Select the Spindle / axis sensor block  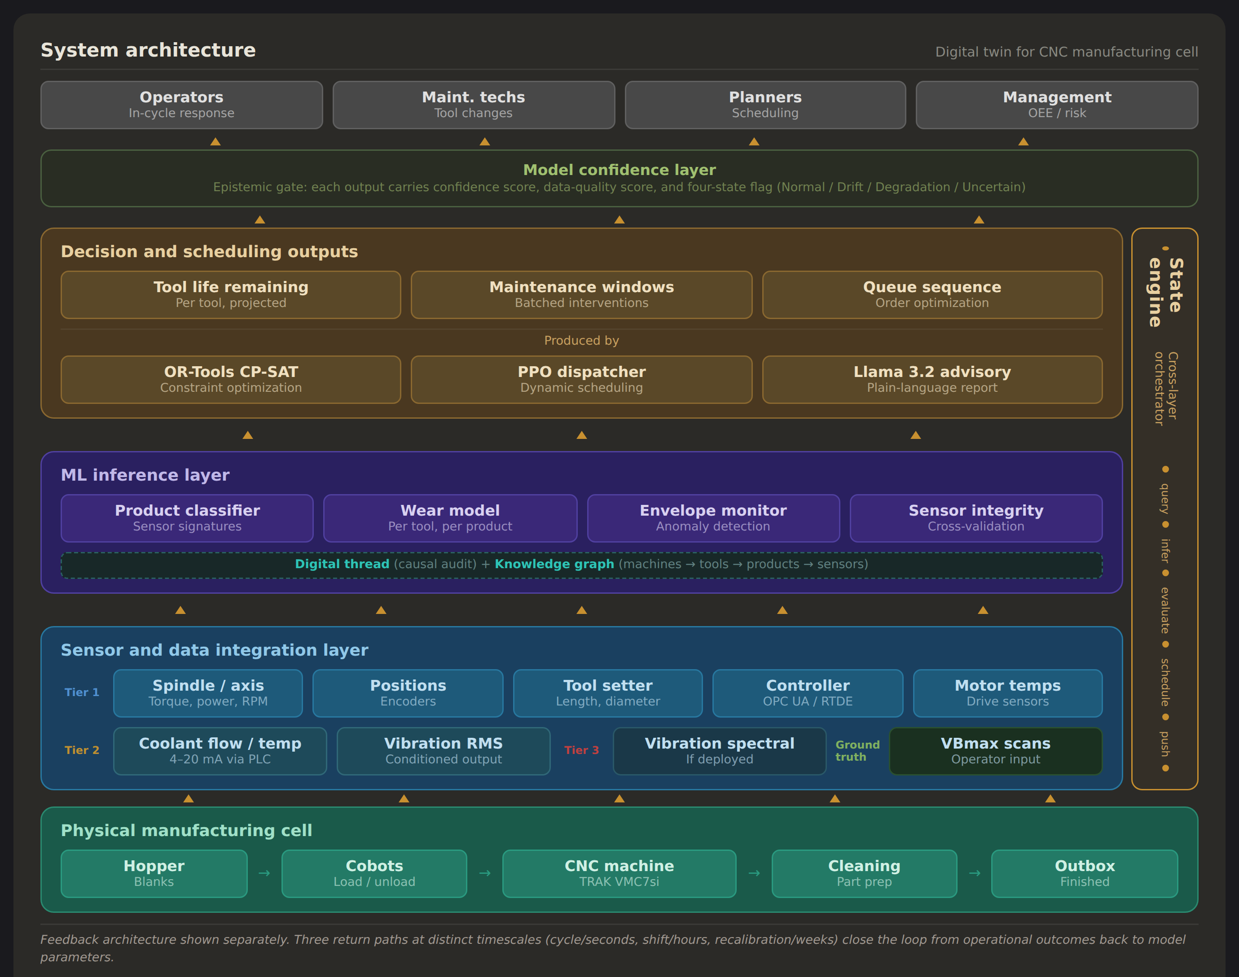click(x=208, y=693)
